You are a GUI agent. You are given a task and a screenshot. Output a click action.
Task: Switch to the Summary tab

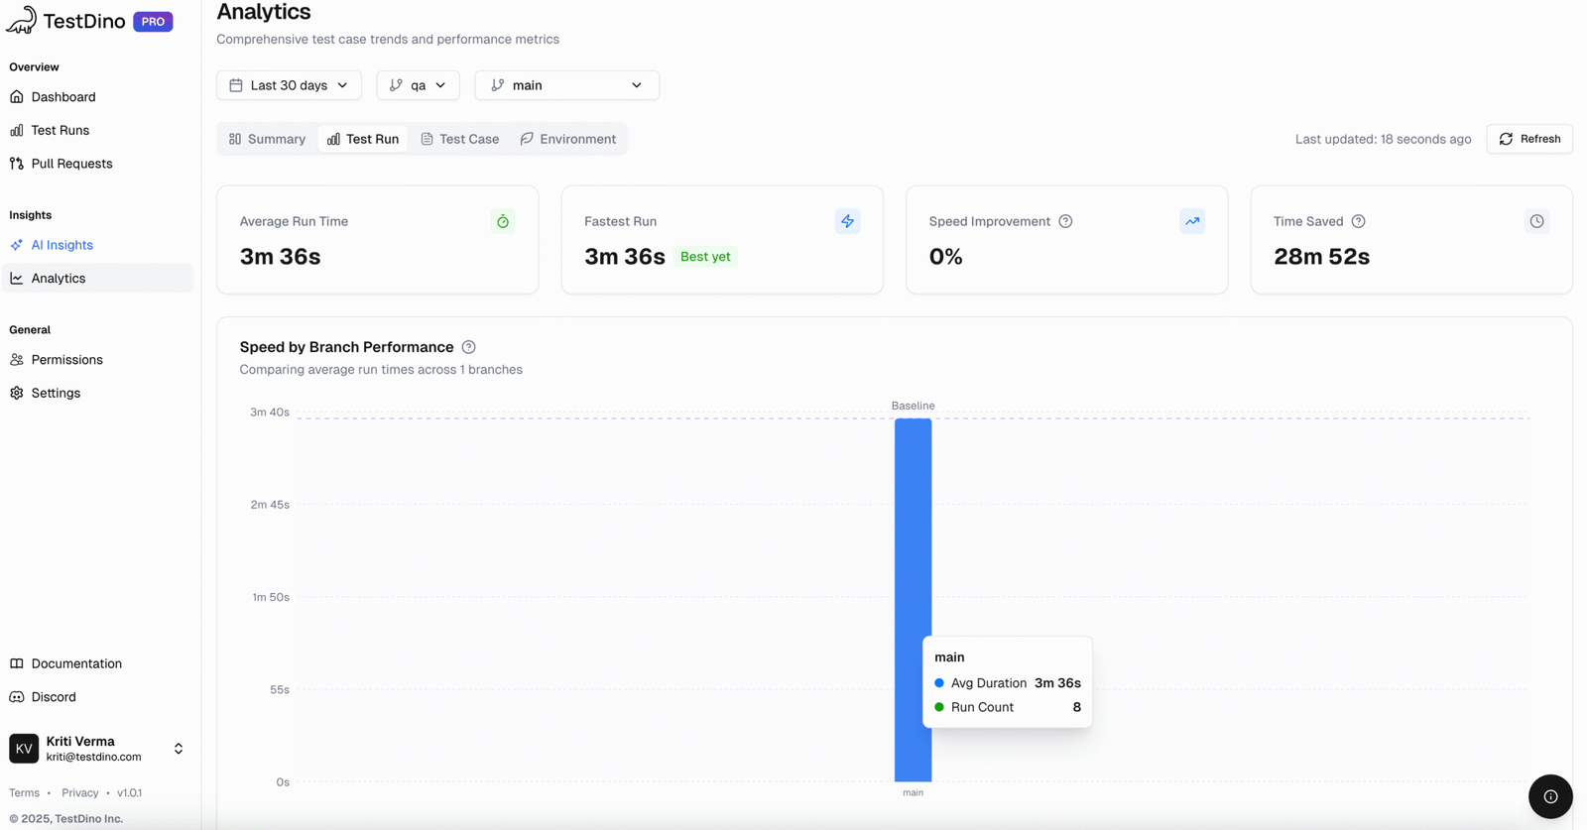[267, 139]
